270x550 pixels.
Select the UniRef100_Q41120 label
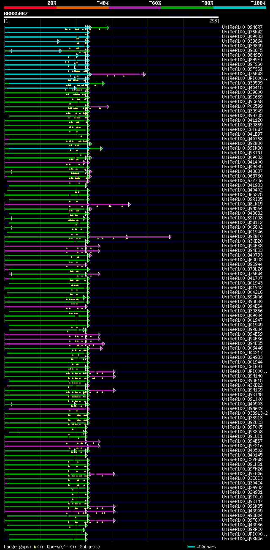pos(242,120)
